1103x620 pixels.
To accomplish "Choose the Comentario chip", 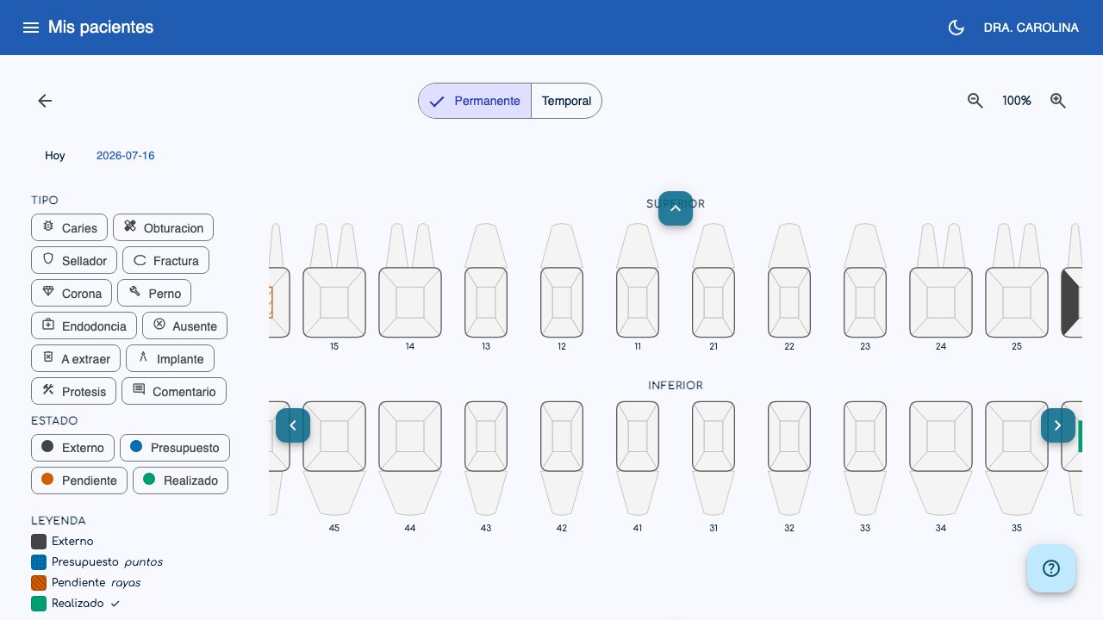I will pyautogui.click(x=174, y=392).
